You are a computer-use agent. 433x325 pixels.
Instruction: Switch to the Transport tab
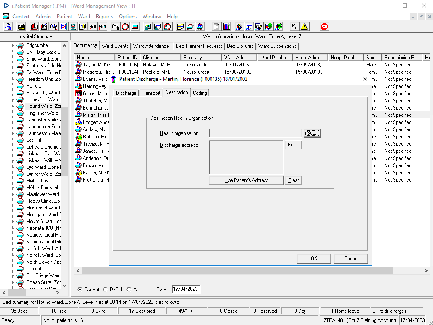pyautogui.click(x=151, y=93)
